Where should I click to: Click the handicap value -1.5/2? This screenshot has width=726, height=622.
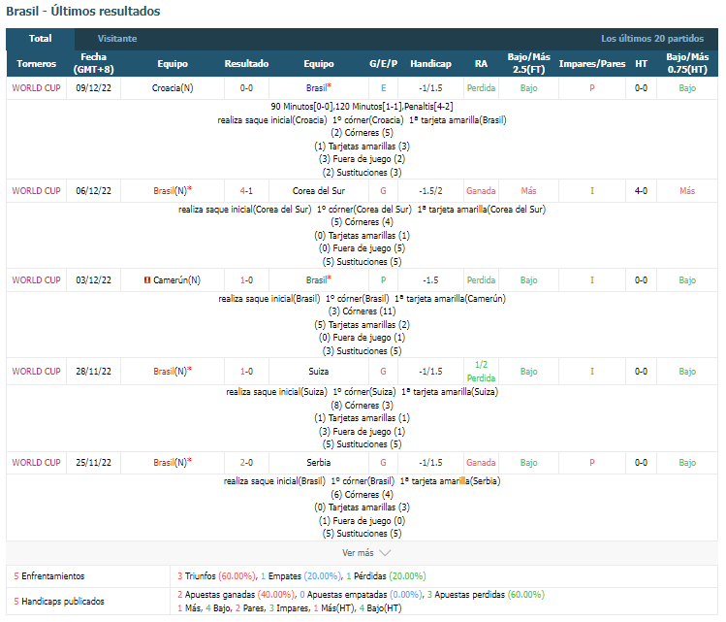[x=430, y=191]
